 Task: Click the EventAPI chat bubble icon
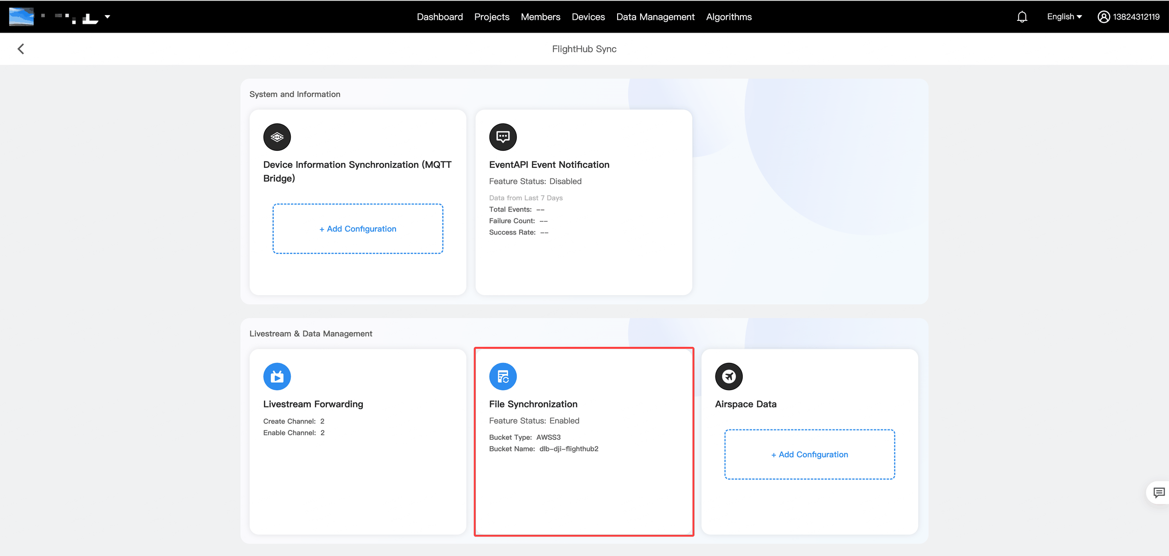pyautogui.click(x=503, y=137)
